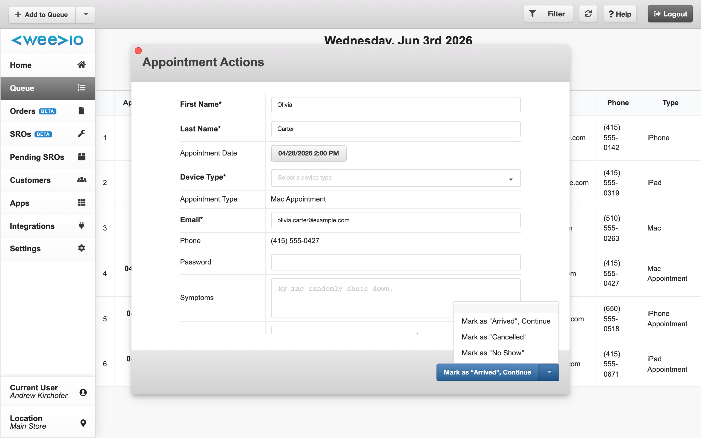
Task: Open the Appointment Date picker 04/28/2026 2:00 PM
Action: (309, 153)
